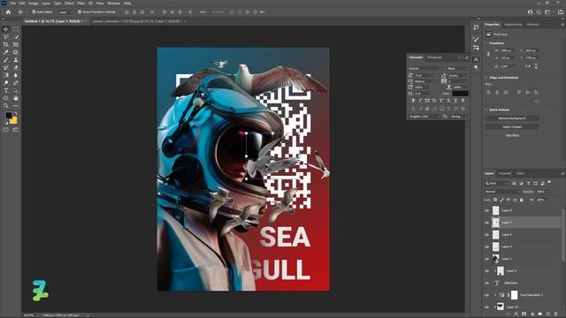566x318 pixels.
Task: Select the Hand tool
Action: (16, 98)
